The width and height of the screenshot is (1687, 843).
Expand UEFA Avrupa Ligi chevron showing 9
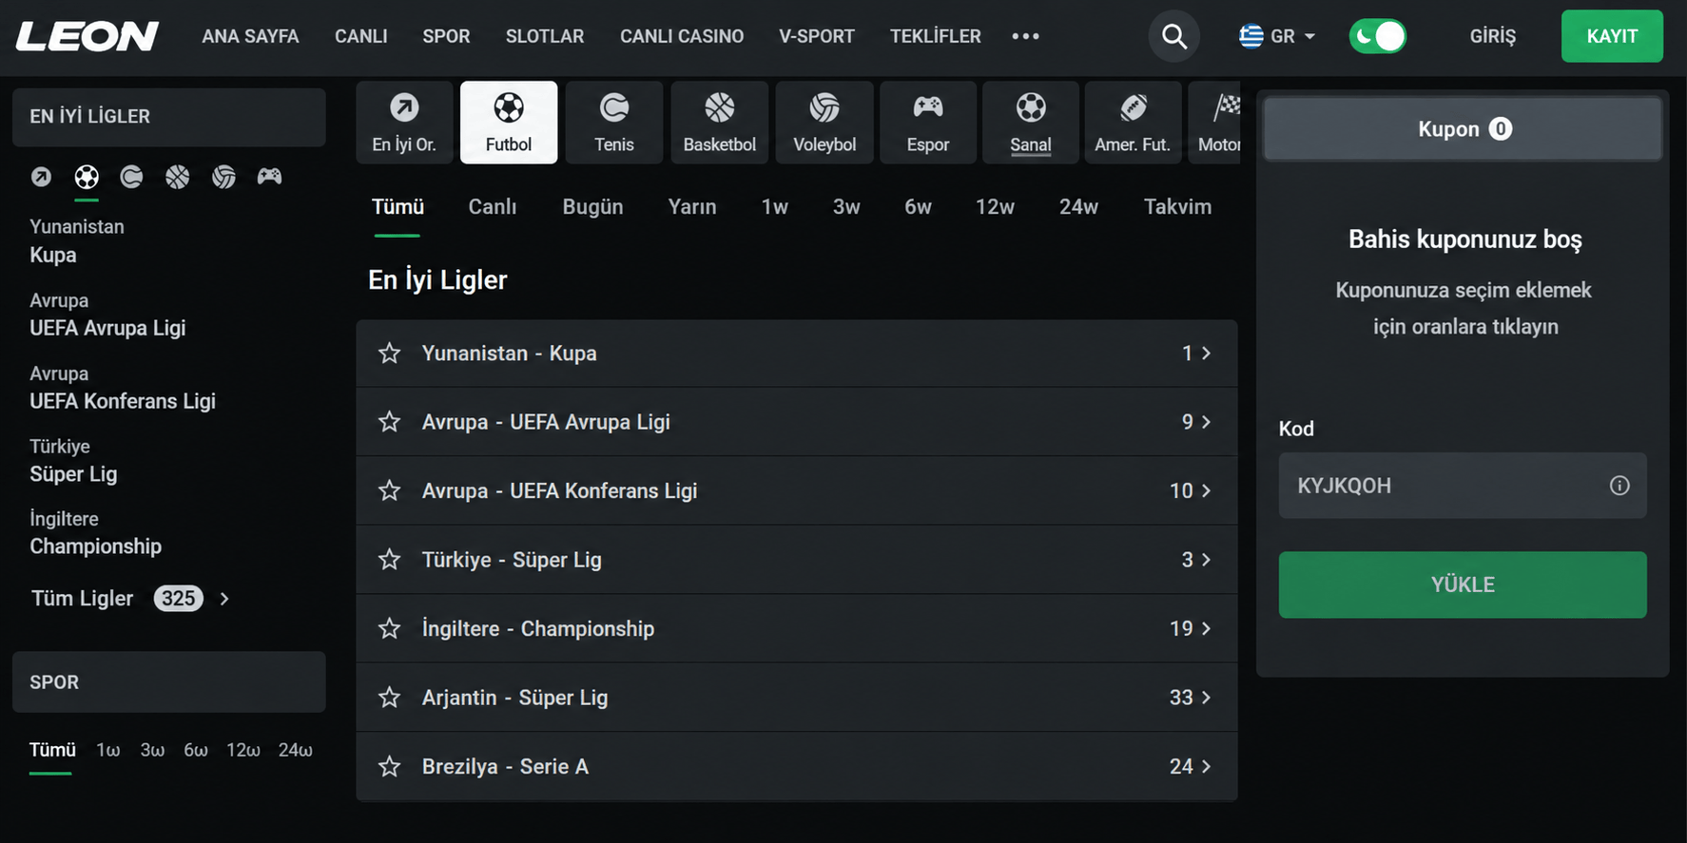coord(1206,422)
